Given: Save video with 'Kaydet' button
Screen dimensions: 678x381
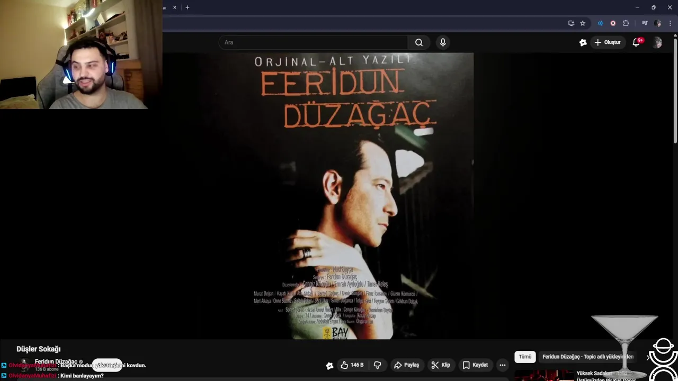Looking at the screenshot, I should pyautogui.click(x=475, y=365).
